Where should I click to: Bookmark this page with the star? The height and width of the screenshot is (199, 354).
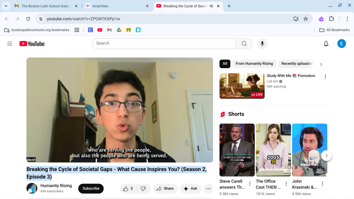[x=306, y=19]
